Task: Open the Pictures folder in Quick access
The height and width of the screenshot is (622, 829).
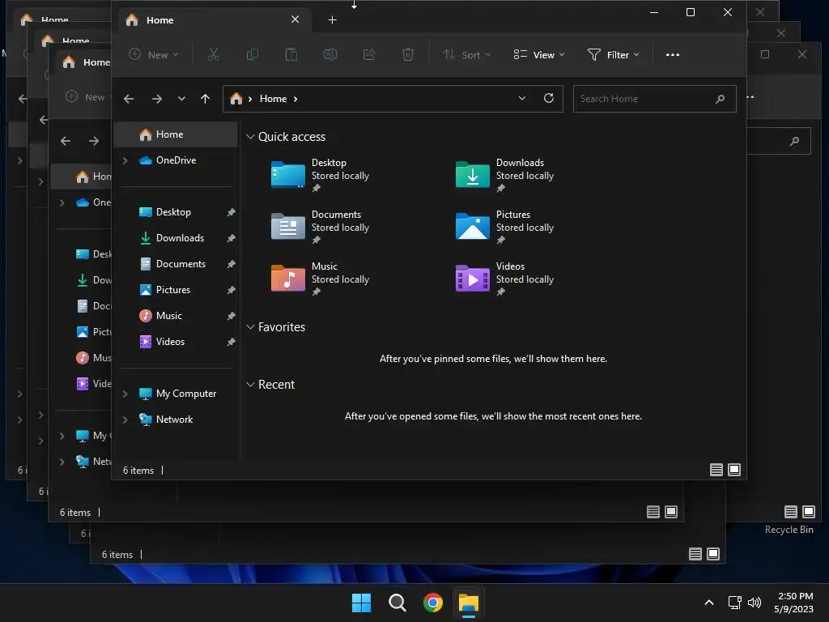Action: coord(505,228)
